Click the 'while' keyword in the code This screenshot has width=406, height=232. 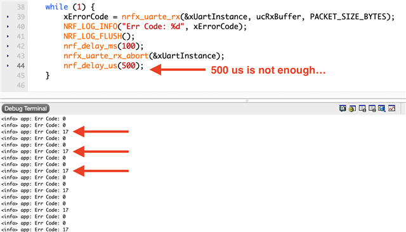pos(56,7)
